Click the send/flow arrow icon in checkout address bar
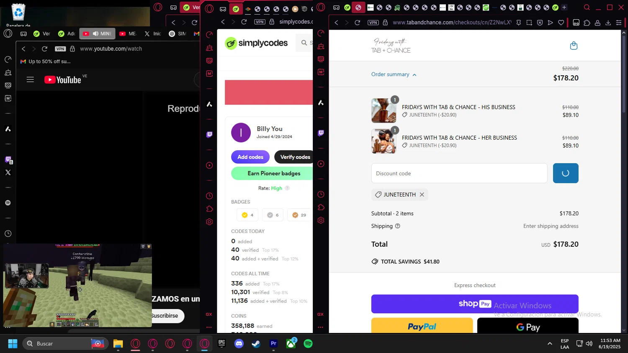The image size is (628, 353). coord(550,23)
